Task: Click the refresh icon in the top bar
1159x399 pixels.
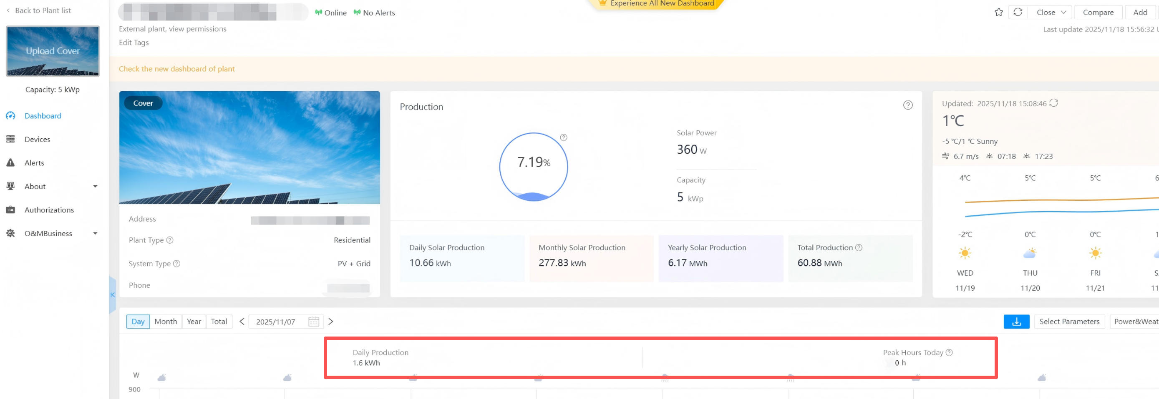Action: pyautogui.click(x=1018, y=12)
